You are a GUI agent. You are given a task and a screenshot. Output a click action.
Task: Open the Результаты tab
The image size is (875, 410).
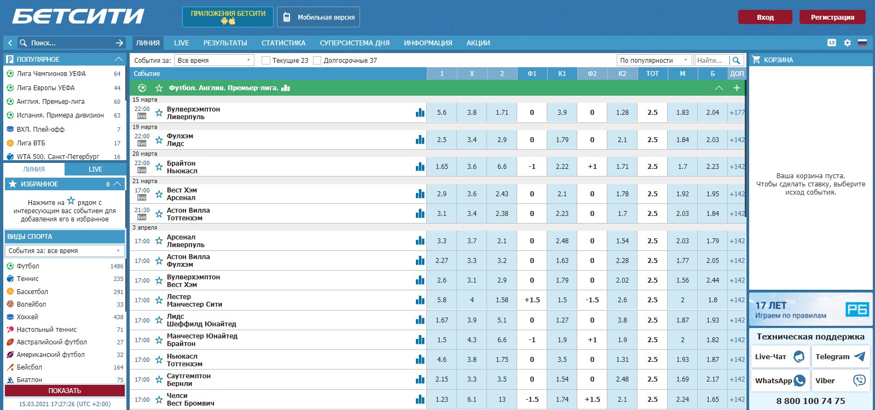225,43
